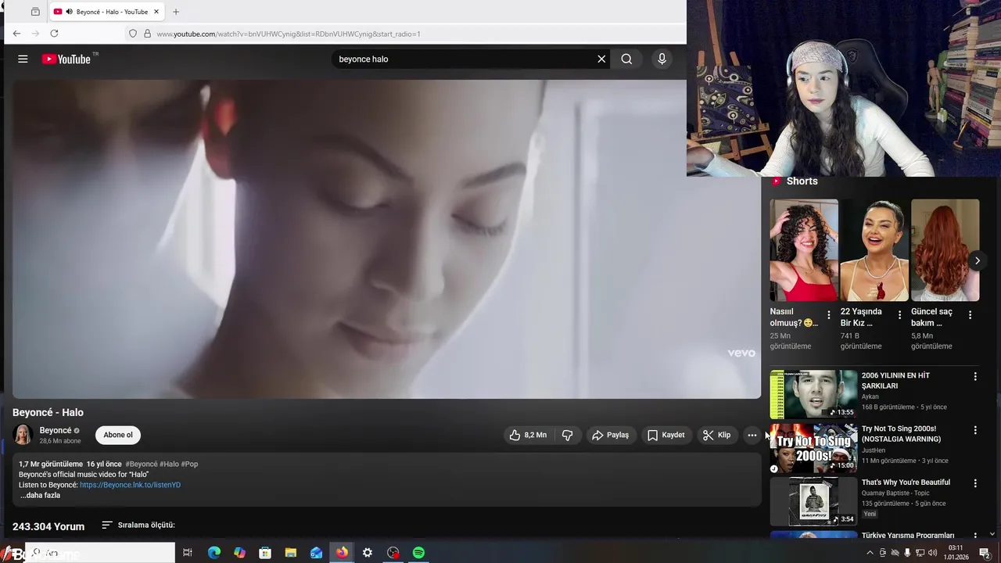Screen dimensions: 1001x563
Task: Open a new browser tab with the plus
Action: coord(175,12)
